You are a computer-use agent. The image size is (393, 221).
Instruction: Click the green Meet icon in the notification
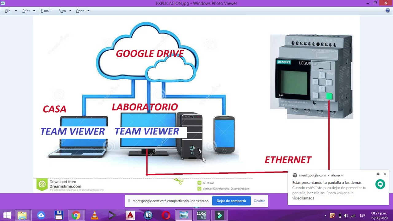coord(380,184)
